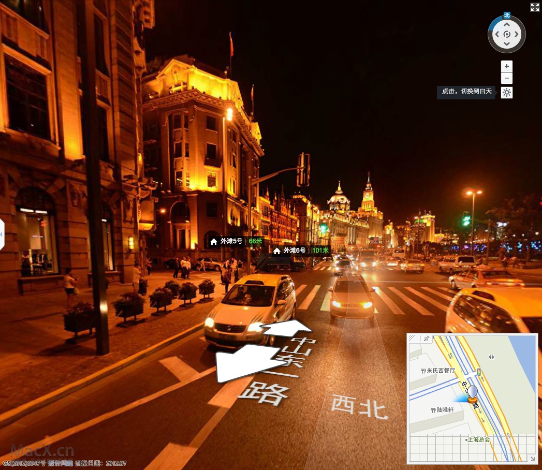
Task: Click the mini-map resize grip at top-left
Action: (412, 339)
